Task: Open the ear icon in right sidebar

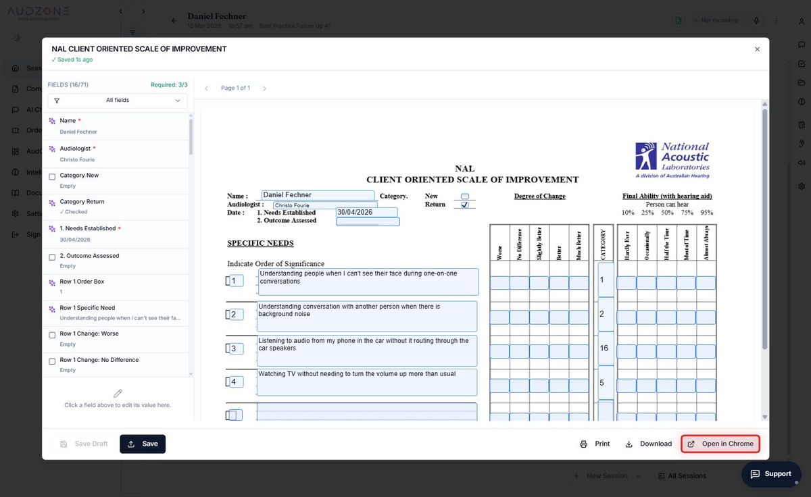Action: 802,144
